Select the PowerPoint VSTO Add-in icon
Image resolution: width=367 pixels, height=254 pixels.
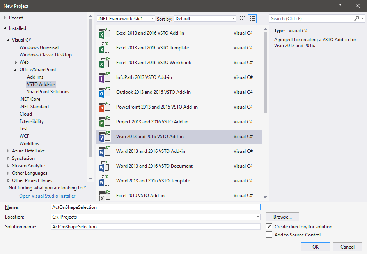[105, 107]
